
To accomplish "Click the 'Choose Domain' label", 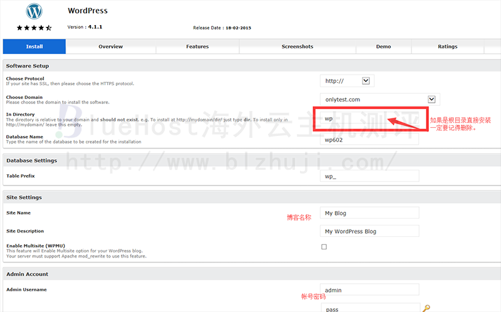I will [24, 97].
